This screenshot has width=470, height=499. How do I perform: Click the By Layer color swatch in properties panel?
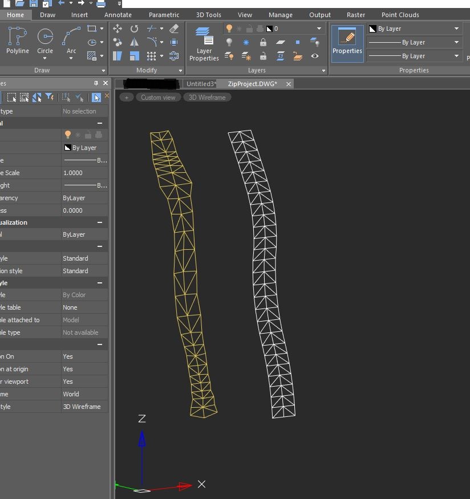67,147
